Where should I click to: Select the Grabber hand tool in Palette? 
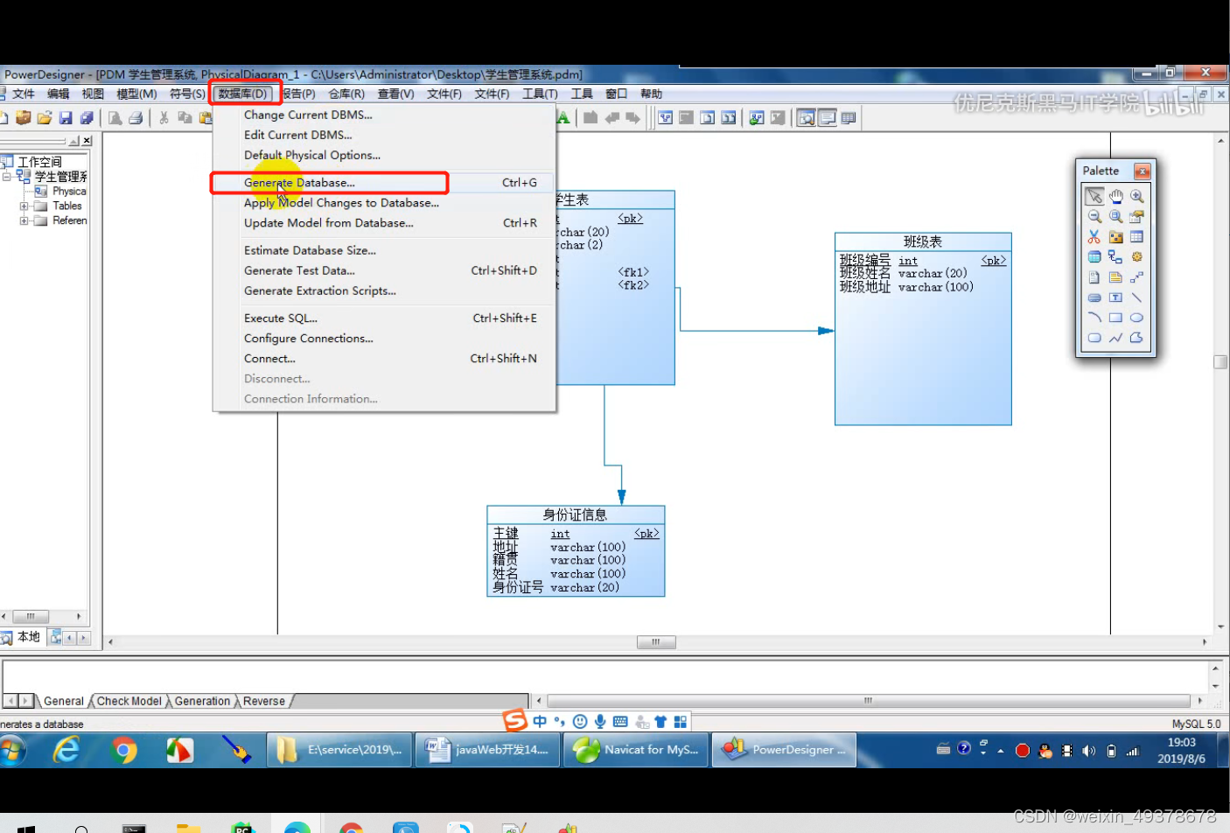(1115, 196)
